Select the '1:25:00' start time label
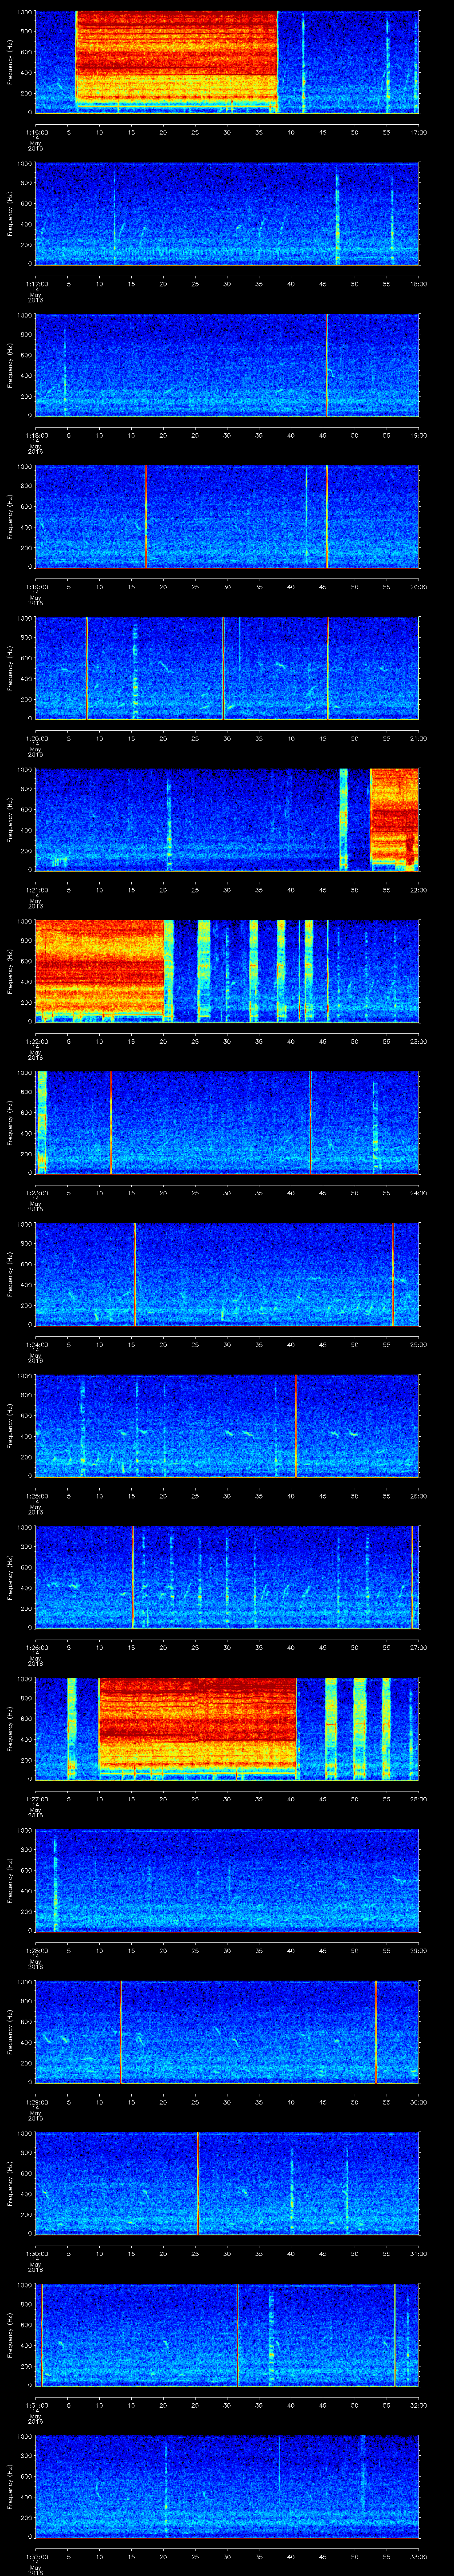454x2576 pixels. click(x=36, y=1495)
